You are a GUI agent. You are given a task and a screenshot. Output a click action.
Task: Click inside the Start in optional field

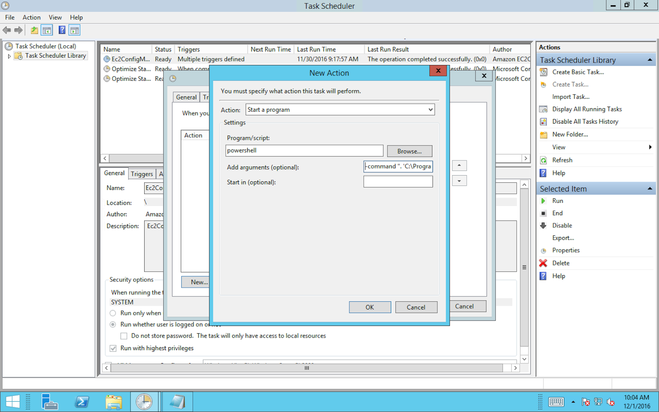pyautogui.click(x=397, y=181)
